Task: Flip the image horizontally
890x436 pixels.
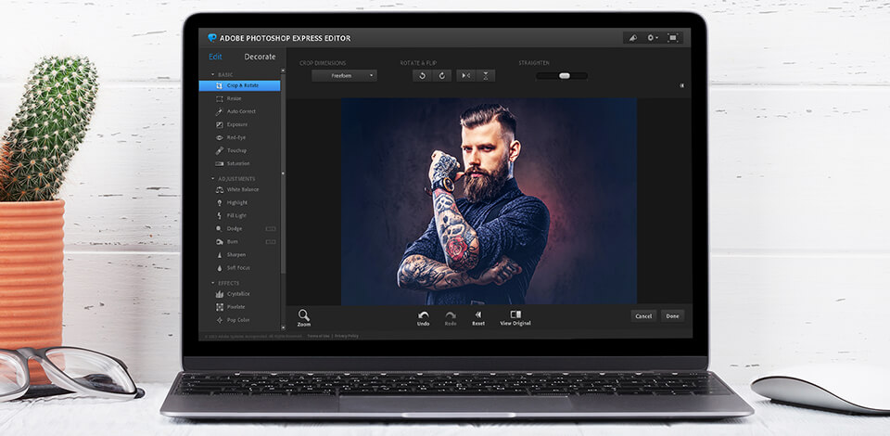Action: point(466,75)
